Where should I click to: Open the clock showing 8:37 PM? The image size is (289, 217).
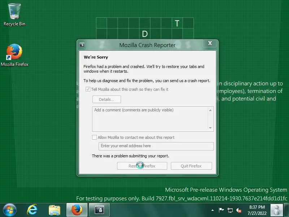(257, 210)
